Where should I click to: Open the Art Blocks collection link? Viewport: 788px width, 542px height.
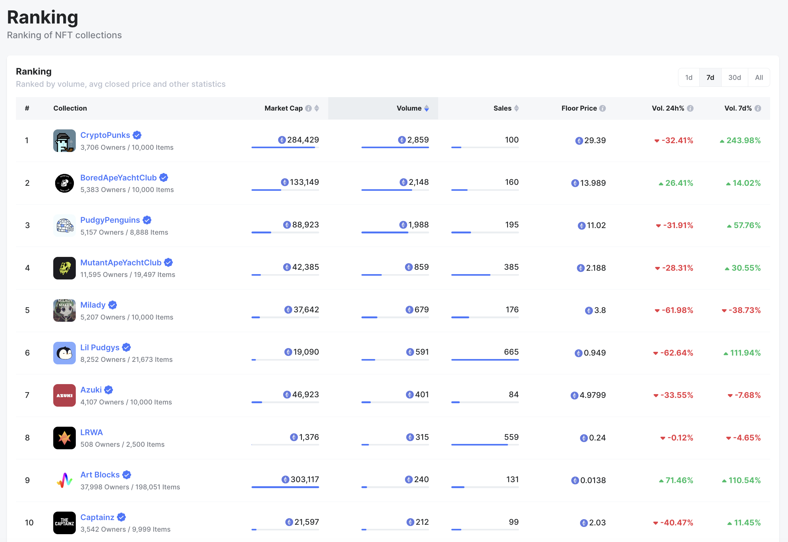[100, 475]
